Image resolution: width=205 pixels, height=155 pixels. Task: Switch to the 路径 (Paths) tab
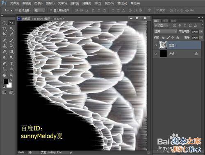[174, 21]
